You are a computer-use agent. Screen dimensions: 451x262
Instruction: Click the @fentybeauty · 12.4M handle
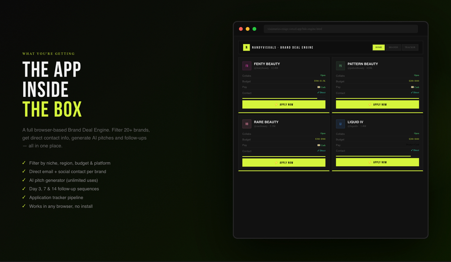(x=266, y=68)
